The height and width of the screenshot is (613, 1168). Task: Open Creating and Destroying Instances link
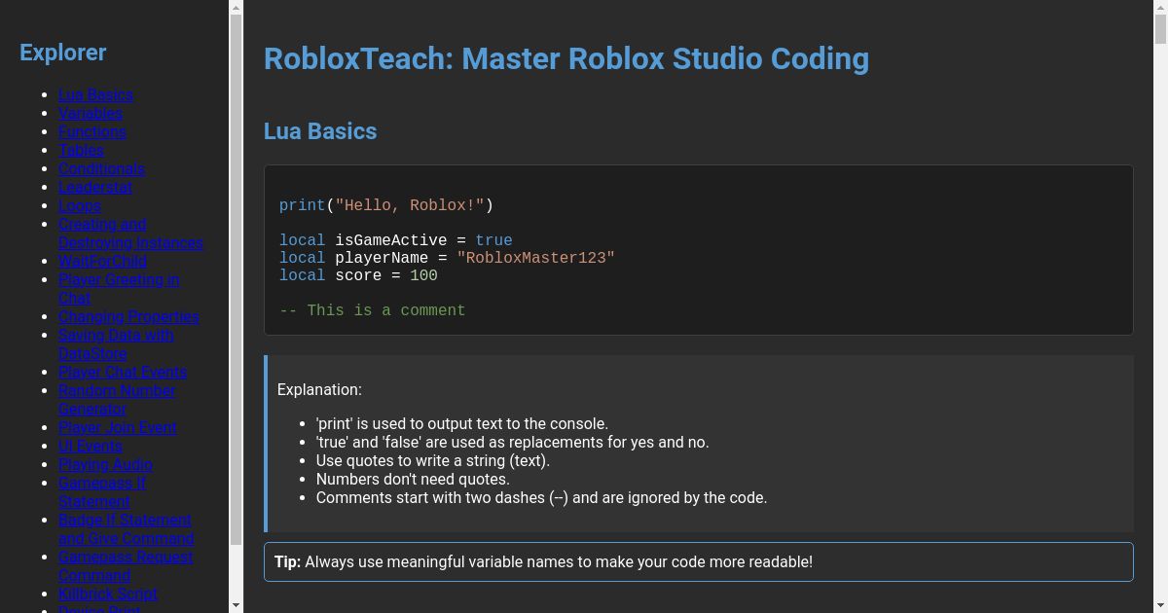pos(130,234)
